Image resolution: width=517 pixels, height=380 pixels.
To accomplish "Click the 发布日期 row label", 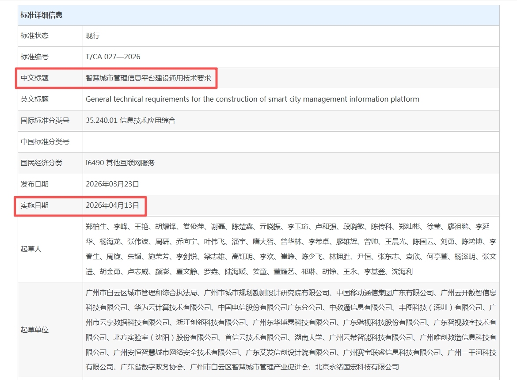I will (x=34, y=184).
